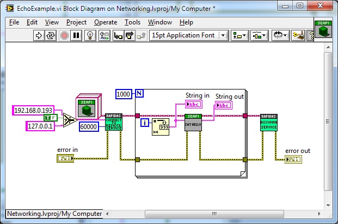Select the Connect To Remote Service VI
This screenshot has width=338, height=224.
pyautogui.click(x=114, y=122)
